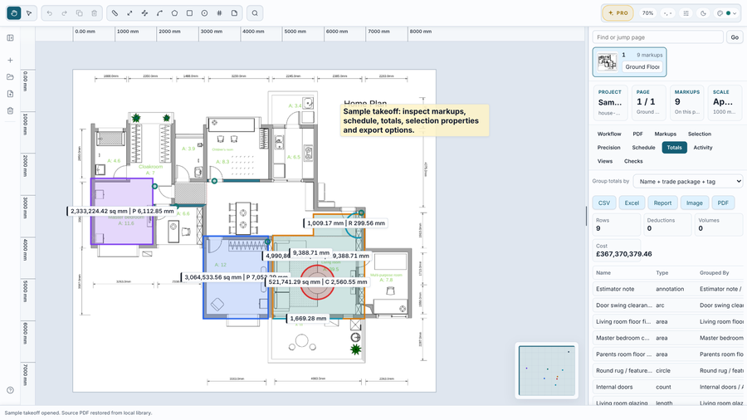Open project folder icon in left sidebar
The image size is (747, 420).
(x=10, y=77)
